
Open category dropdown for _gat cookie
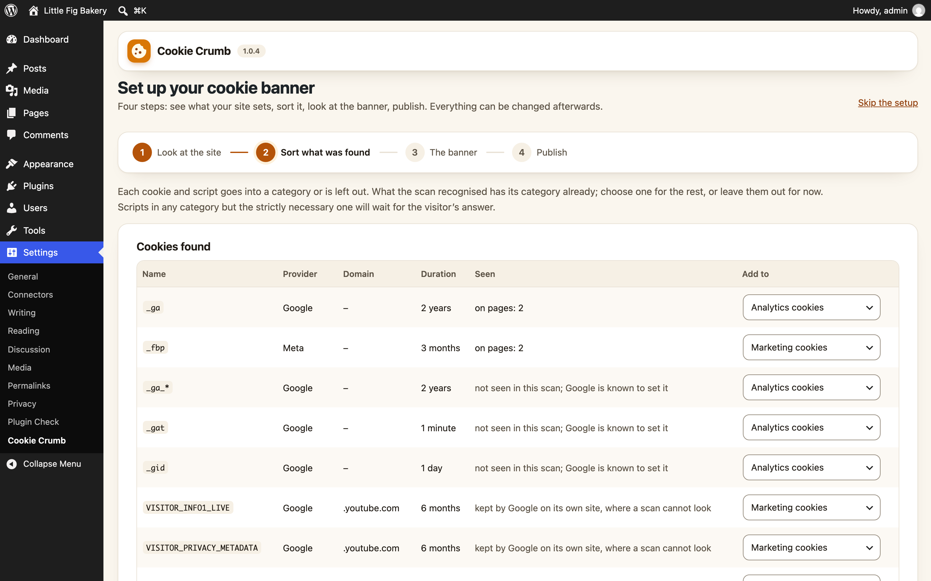(x=811, y=427)
